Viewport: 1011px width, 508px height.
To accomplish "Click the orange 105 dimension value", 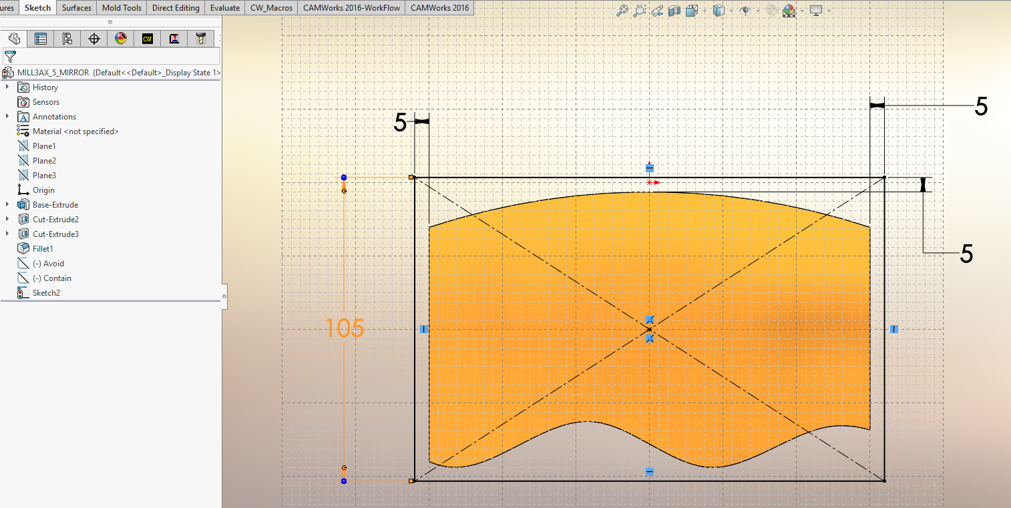I will coord(345,328).
